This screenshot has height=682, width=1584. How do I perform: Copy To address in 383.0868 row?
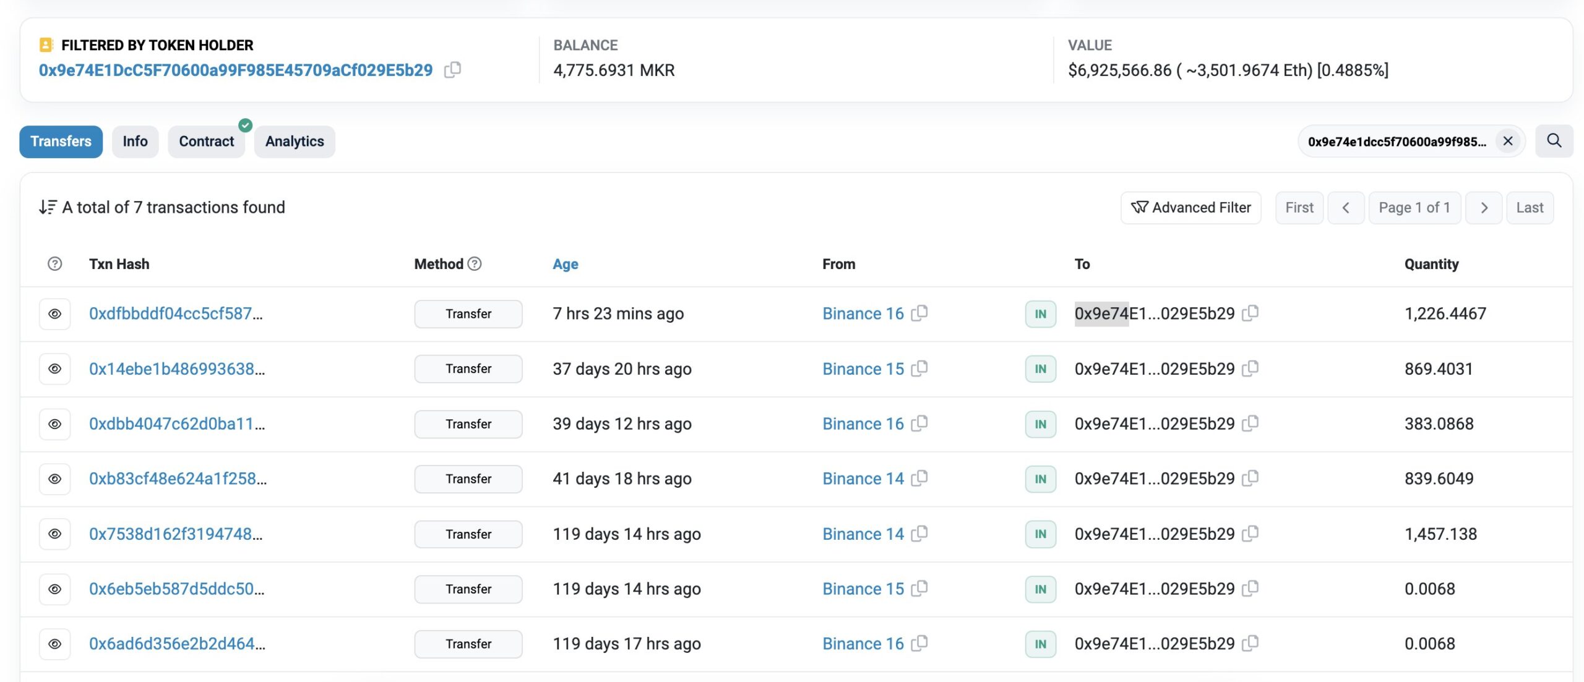1250,424
